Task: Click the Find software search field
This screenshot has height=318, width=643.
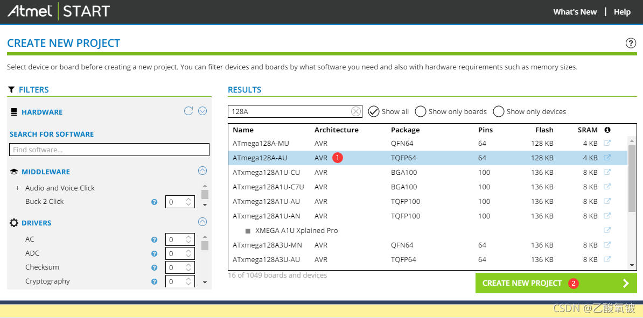Action: click(109, 150)
